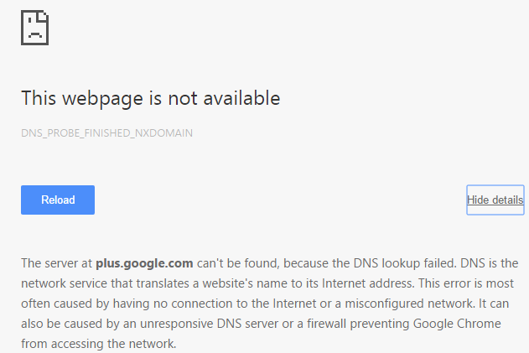Click the blue Reload button
The width and height of the screenshot is (529, 353).
click(x=58, y=200)
